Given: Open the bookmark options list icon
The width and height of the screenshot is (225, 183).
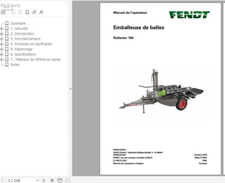Looking at the screenshot, I should coord(3,12).
